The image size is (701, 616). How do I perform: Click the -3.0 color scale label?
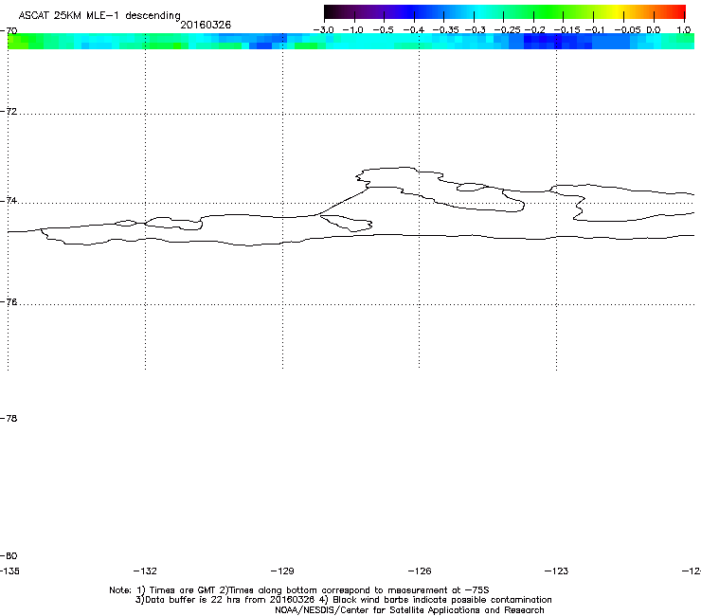click(323, 30)
